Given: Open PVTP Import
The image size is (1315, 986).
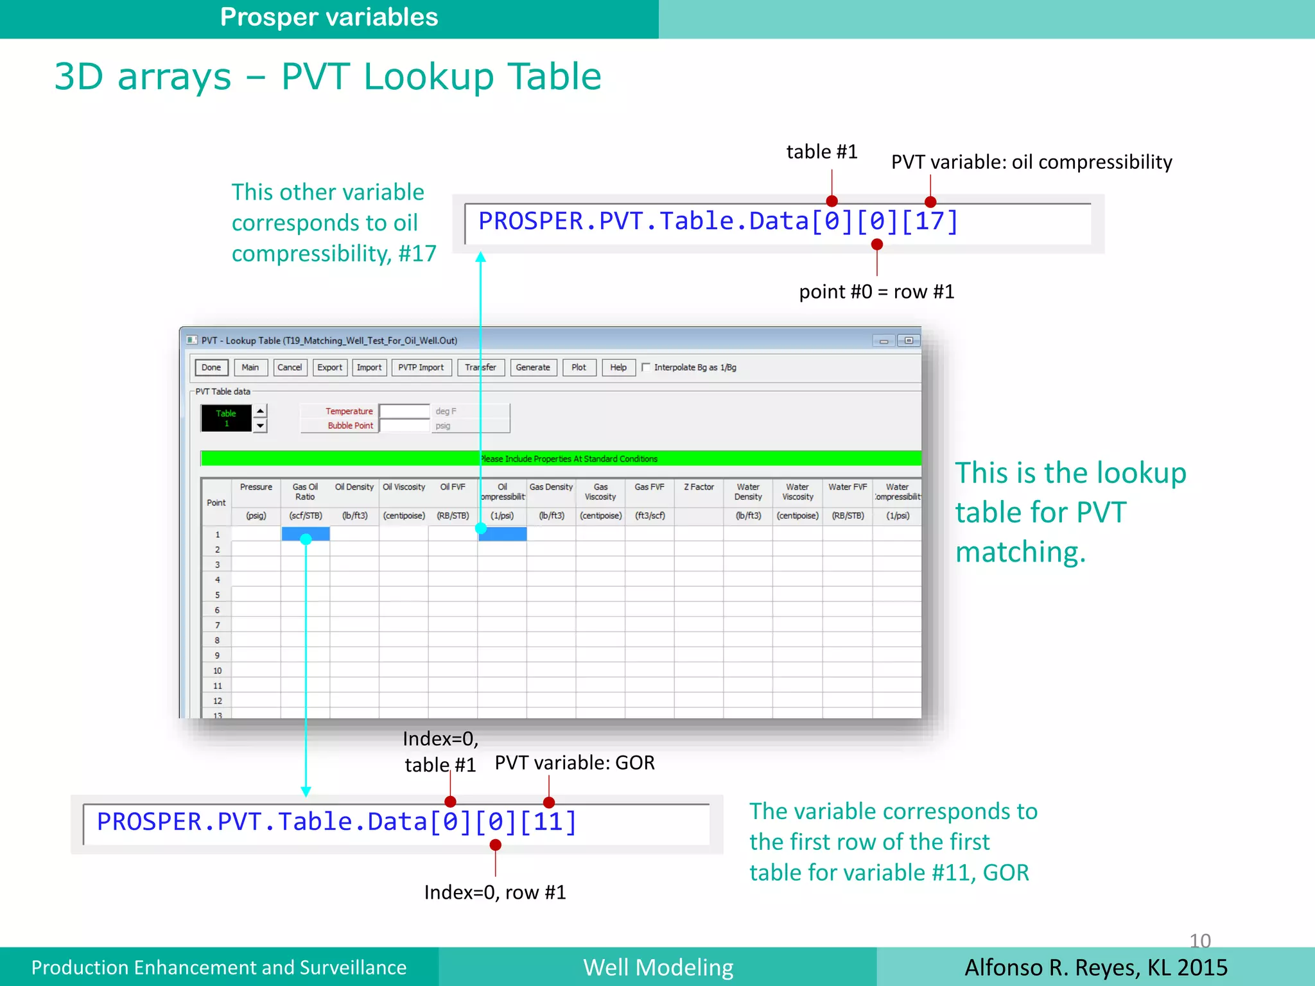Looking at the screenshot, I should point(421,367).
